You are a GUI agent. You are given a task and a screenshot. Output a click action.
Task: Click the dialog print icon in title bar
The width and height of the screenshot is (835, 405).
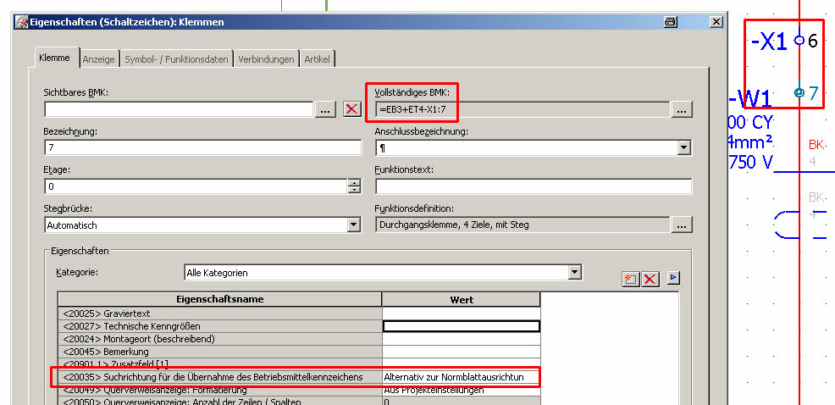671,22
